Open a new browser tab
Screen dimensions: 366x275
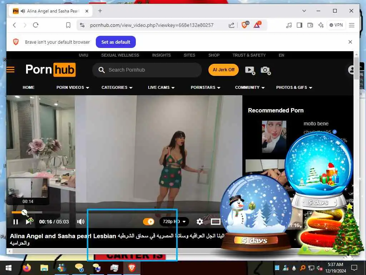(100, 11)
